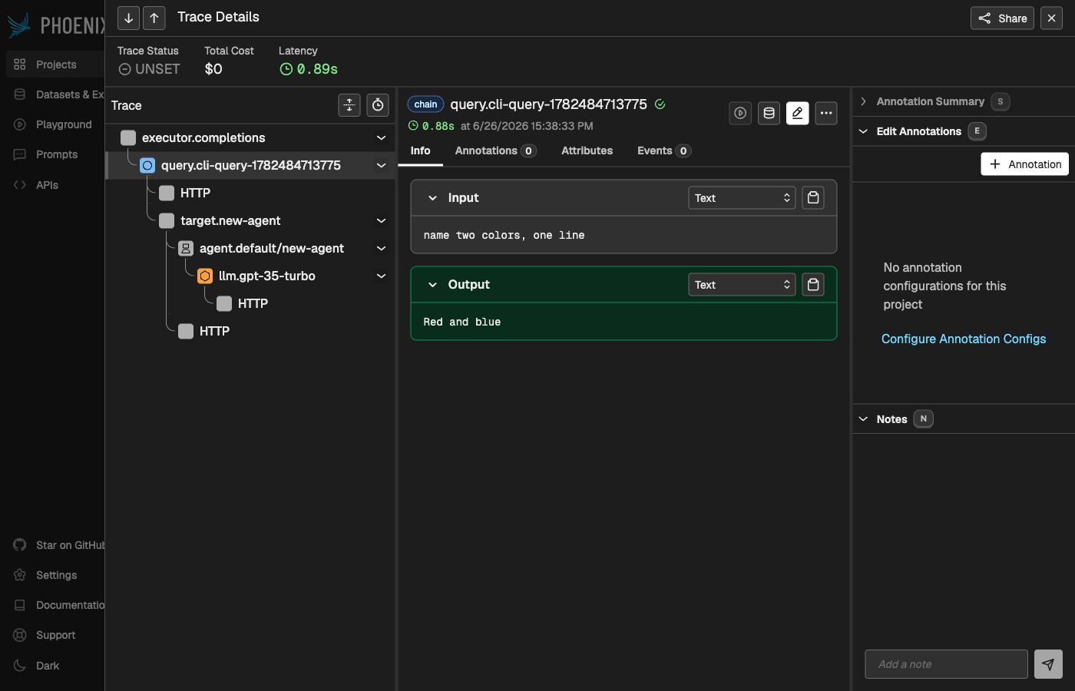Collapse llm.gpt-35-turbo tree node chevron

[x=381, y=276]
